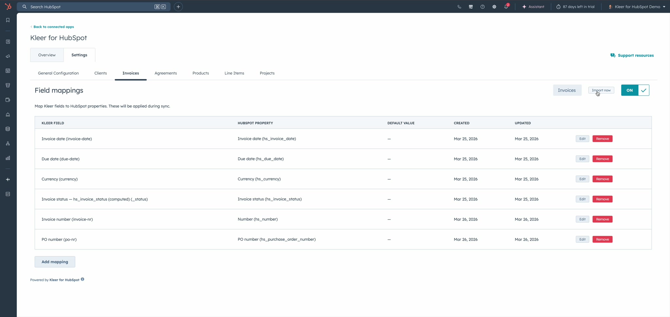Screen dimensions: 670x317
Task: Open the Content sidebar icon
Action: tap(8, 71)
